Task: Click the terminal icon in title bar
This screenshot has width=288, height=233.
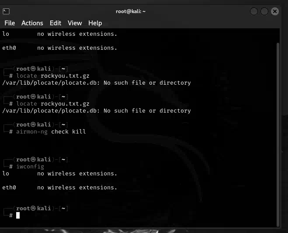Action: tap(6, 11)
